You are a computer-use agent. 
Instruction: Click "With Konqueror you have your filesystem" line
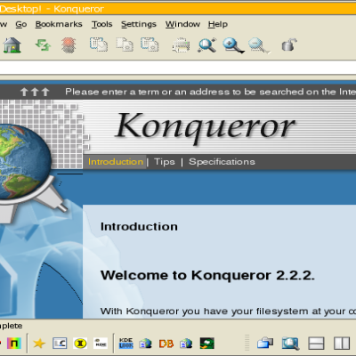[206, 311]
